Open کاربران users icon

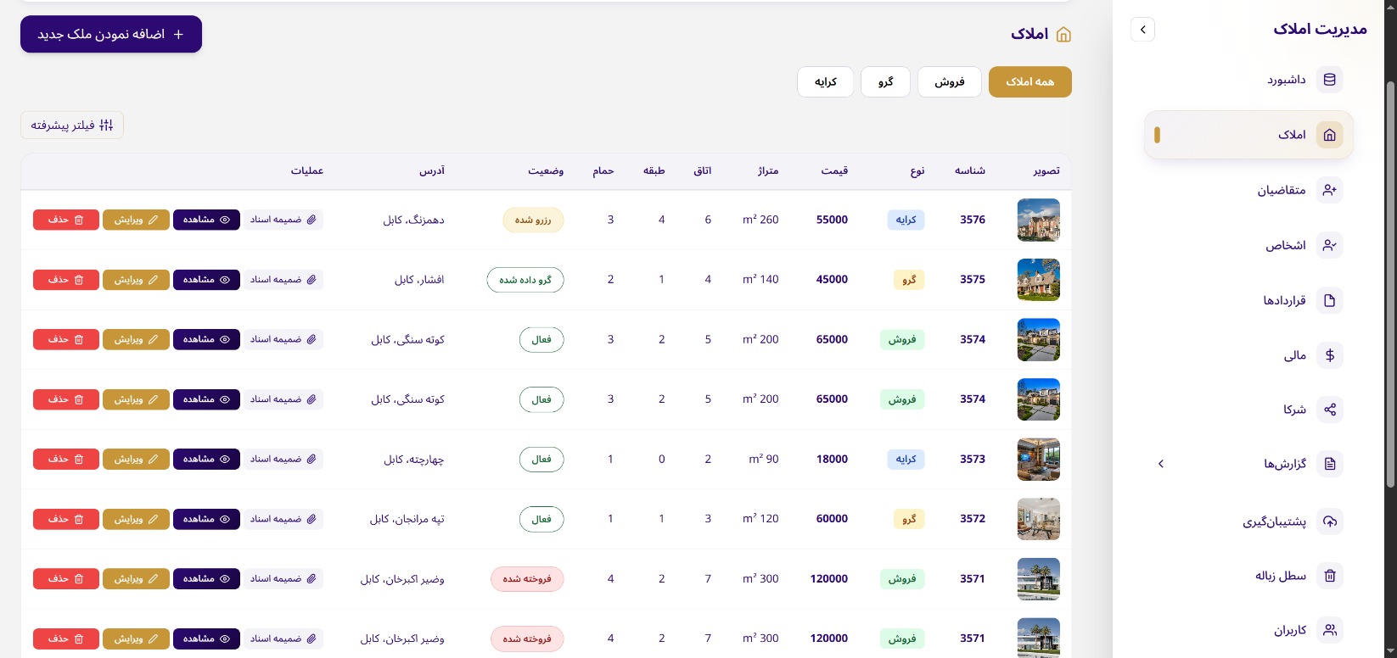(x=1329, y=630)
